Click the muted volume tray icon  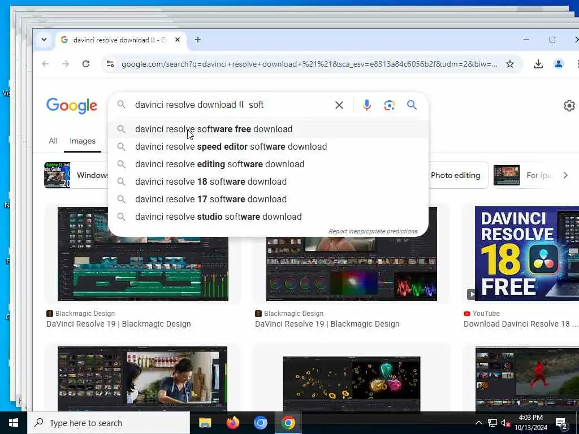pyautogui.click(x=505, y=423)
